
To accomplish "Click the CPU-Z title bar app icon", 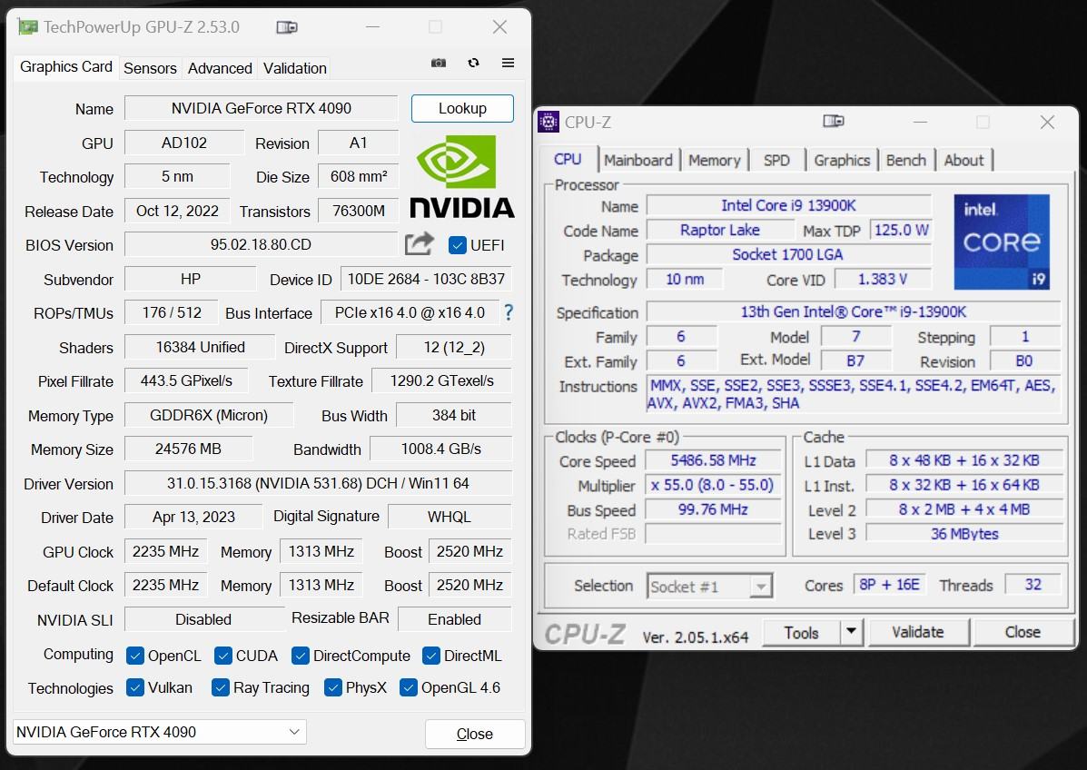I will click(548, 122).
